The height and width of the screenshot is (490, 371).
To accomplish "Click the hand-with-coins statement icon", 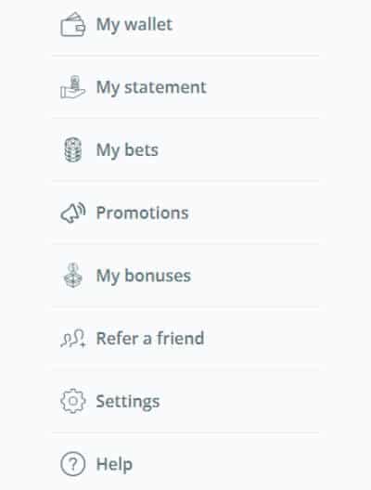I will pyautogui.click(x=72, y=87).
